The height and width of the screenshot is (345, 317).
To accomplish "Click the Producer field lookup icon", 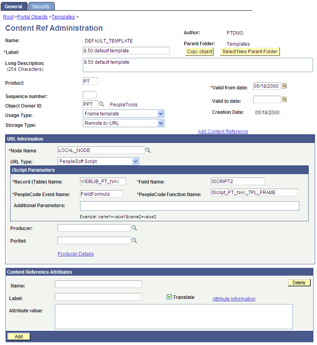I will tap(134, 228).
